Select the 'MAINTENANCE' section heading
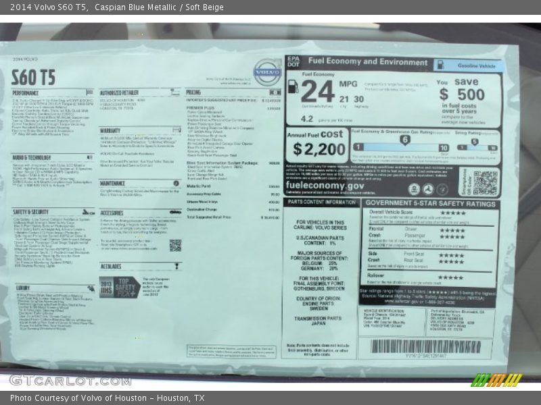The height and width of the screenshot is (405, 541). (x=112, y=184)
